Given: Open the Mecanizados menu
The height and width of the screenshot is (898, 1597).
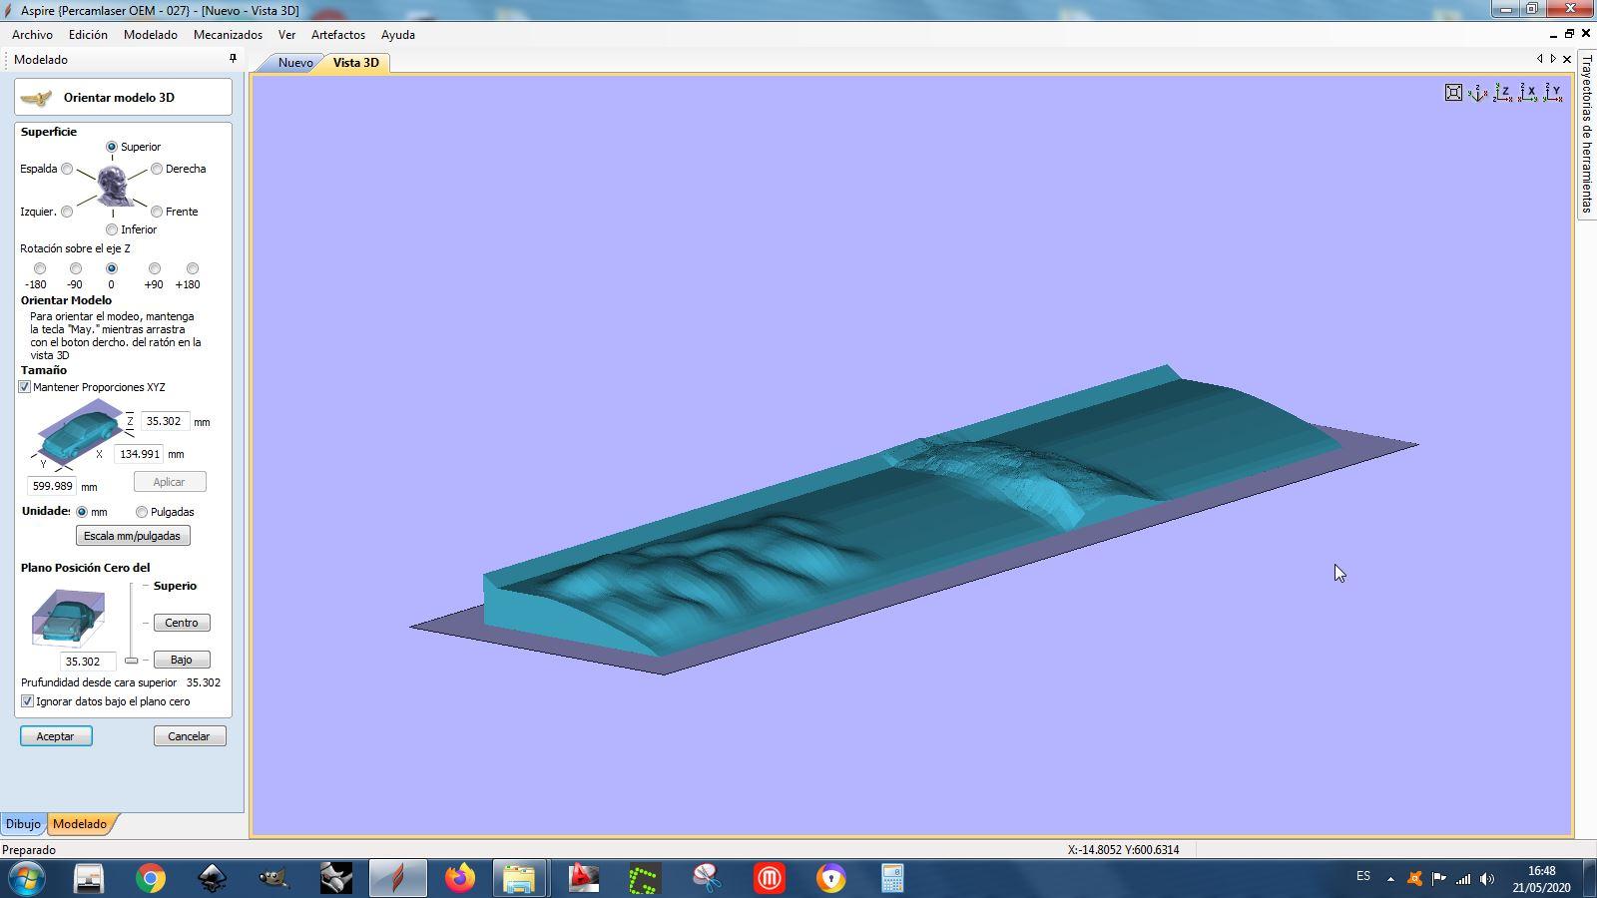Looking at the screenshot, I should pyautogui.click(x=228, y=34).
